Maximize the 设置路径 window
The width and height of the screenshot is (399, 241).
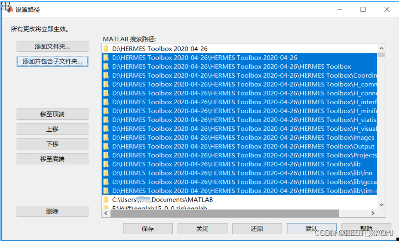pos(363,9)
